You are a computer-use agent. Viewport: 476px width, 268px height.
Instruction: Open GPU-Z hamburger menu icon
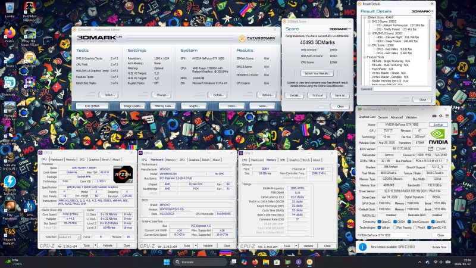pyautogui.click(x=447, y=116)
